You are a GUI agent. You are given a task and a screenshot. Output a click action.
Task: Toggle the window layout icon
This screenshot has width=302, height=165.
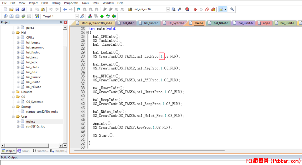[221, 9]
